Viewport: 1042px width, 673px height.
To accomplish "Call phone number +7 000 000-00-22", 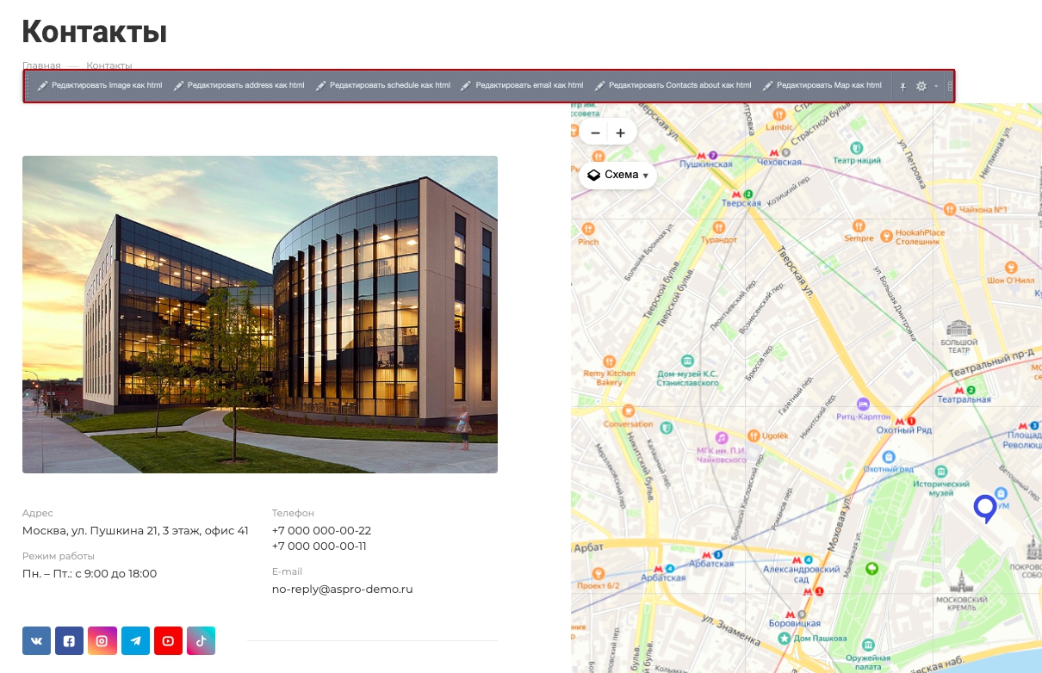I will click(321, 530).
